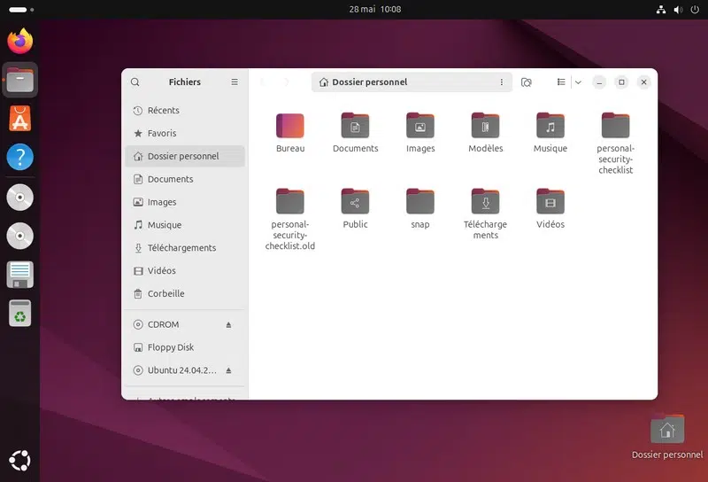
Task: Expand the view options chevron dropdown
Action: coord(578,82)
